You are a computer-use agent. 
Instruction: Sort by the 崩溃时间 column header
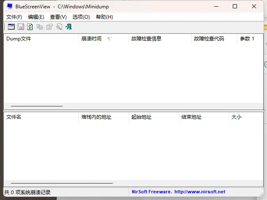[x=103, y=39]
